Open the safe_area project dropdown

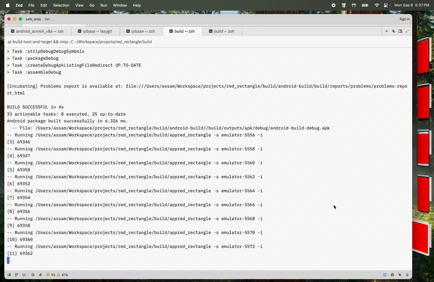[33, 19]
